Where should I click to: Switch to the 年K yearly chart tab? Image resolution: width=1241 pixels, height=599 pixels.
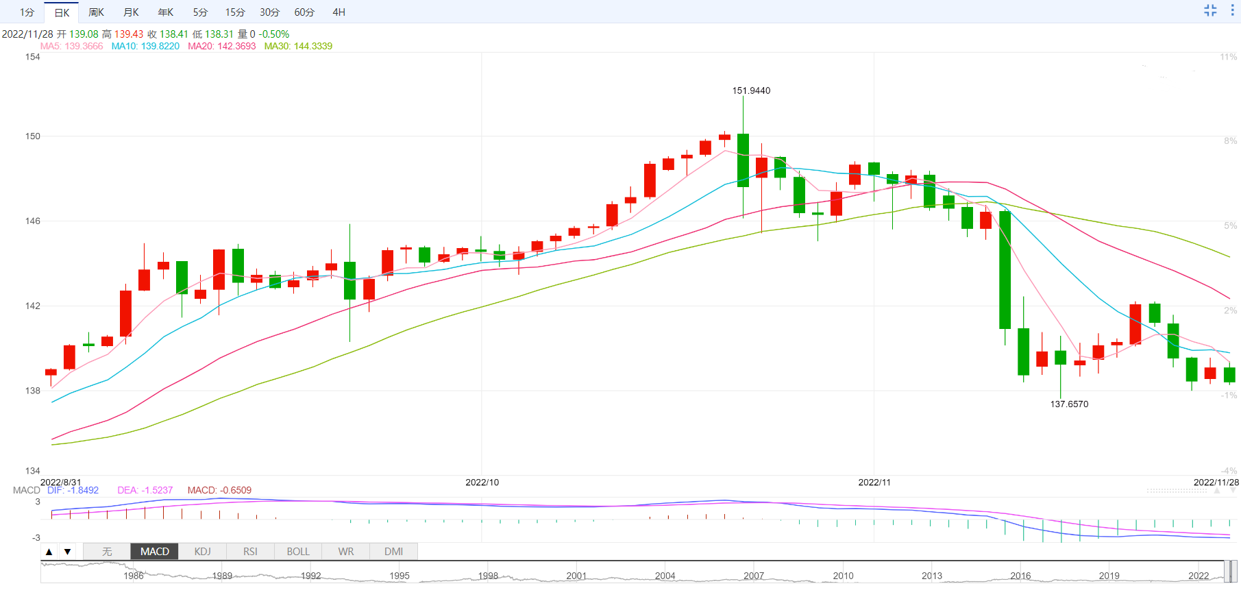click(166, 12)
